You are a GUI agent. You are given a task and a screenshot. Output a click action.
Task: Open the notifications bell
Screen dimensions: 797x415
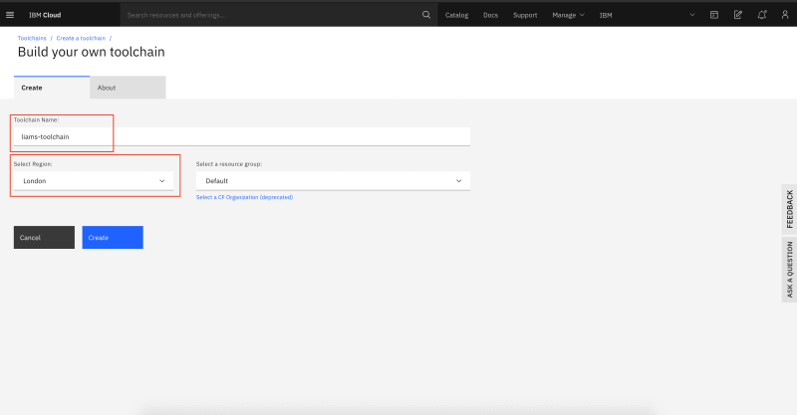761,15
